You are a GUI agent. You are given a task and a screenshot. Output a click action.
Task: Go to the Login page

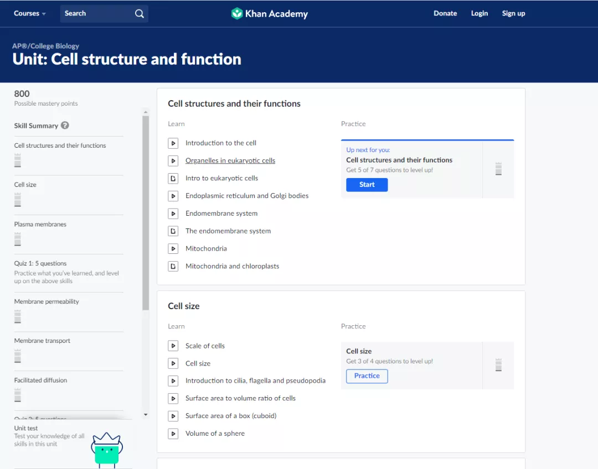click(x=480, y=14)
